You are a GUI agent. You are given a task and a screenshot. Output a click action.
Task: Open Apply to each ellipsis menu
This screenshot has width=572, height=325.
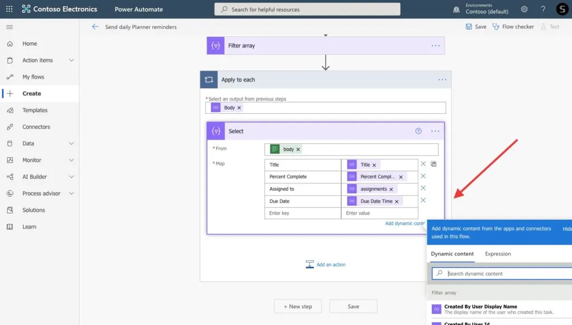coord(442,80)
